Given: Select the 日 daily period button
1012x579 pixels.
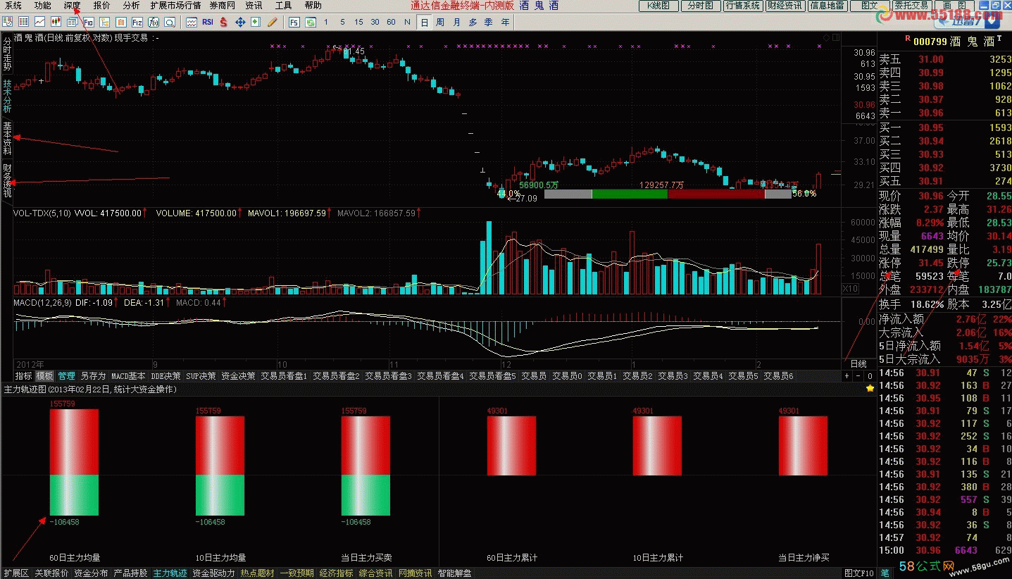Looking at the screenshot, I should (x=424, y=22).
